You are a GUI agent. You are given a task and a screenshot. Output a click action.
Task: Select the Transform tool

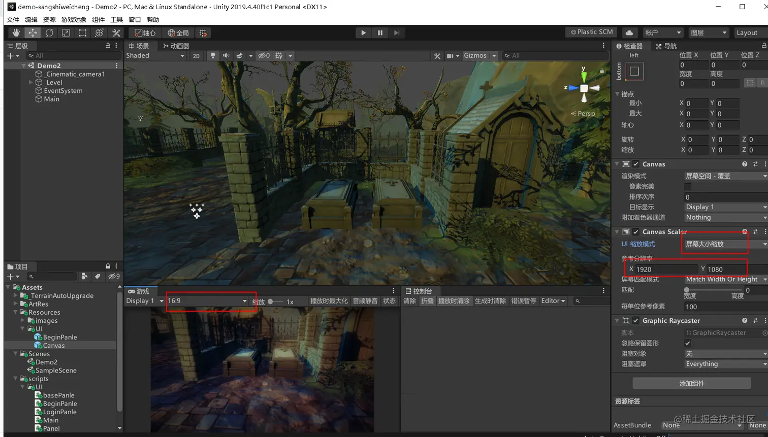99,33
